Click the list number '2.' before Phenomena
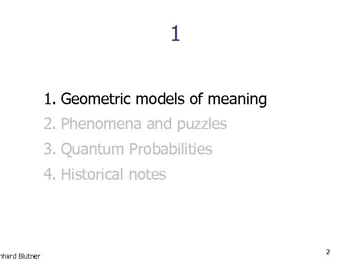This screenshot has height=263, width=351. (50, 124)
